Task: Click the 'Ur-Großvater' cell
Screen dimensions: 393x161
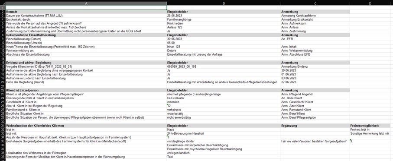Action: 224,98
